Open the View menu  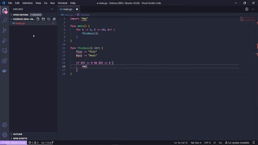click(x=38, y=3)
